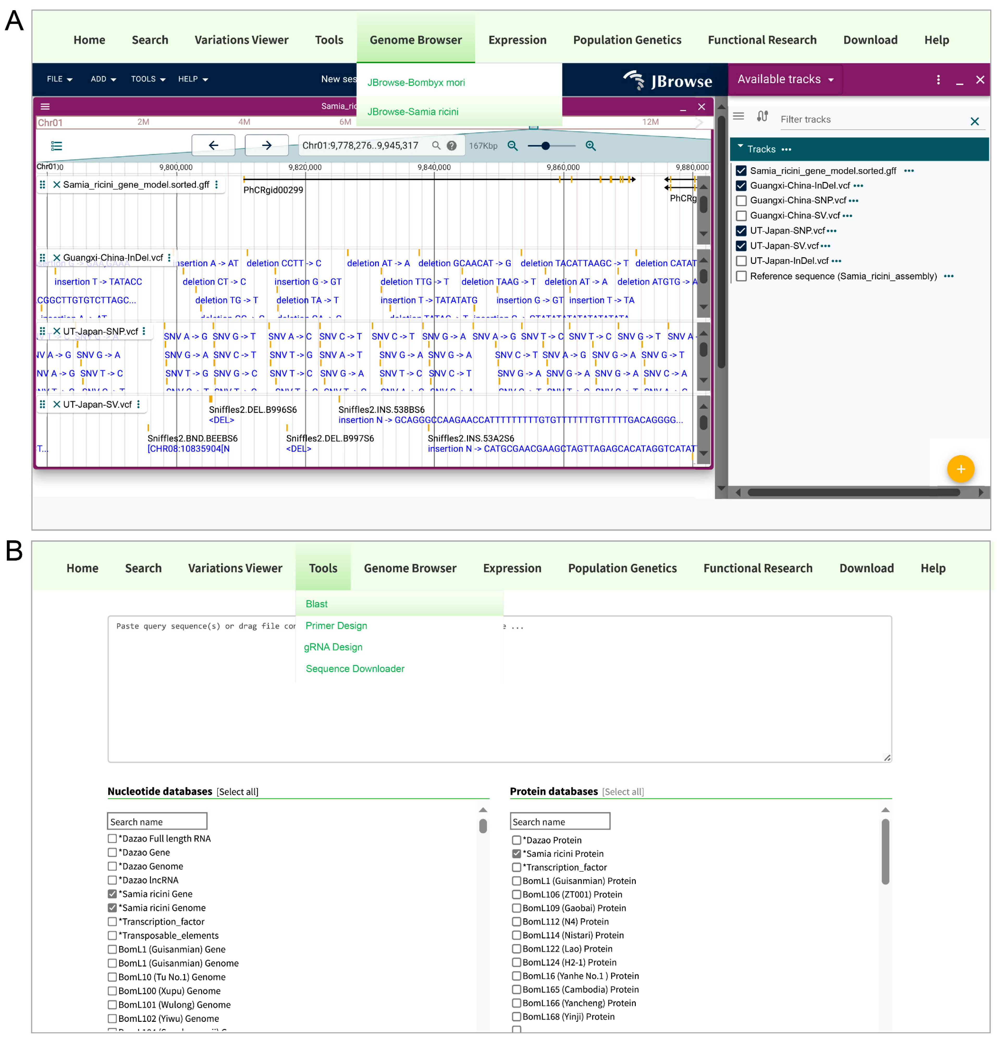Click the location help question mark icon
1001x1044 pixels.
pos(452,145)
